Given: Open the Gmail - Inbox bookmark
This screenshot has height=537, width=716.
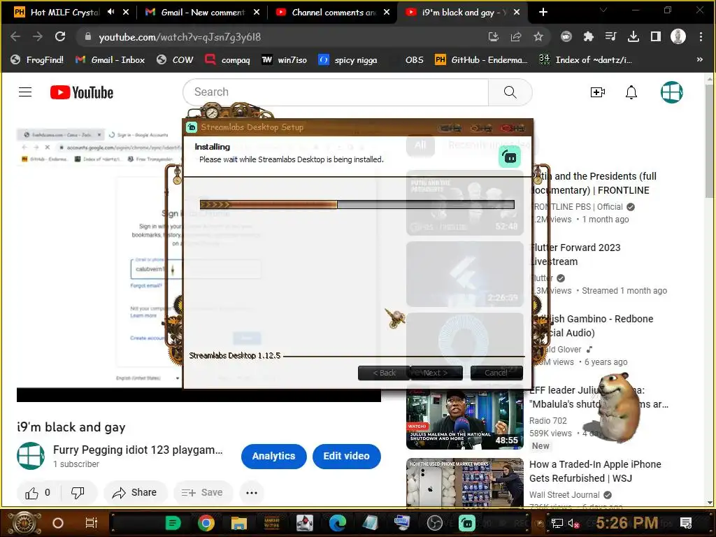Looking at the screenshot, I should pos(110,60).
